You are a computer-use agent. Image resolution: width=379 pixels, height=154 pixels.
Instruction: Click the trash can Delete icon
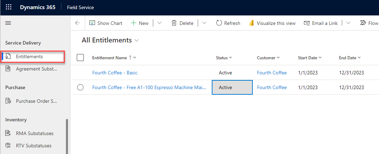[x=174, y=23]
